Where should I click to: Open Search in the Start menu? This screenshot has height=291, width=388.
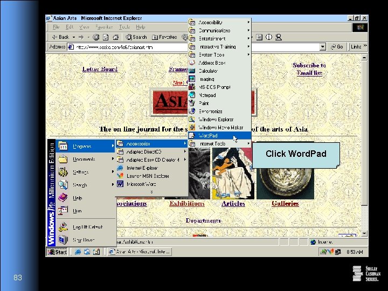click(86, 185)
